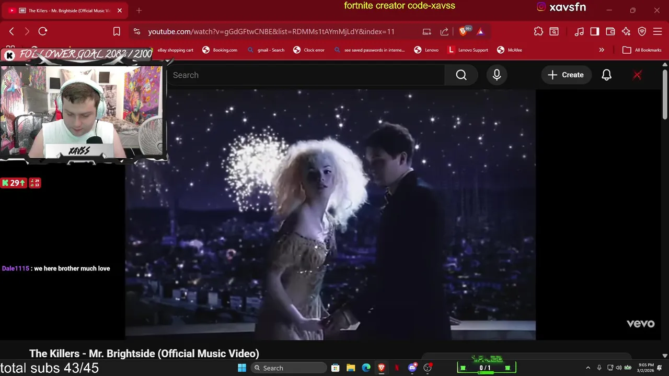Click the search-in-tabs toolbar icon
The width and height of the screenshot is (669, 376).
554,31
